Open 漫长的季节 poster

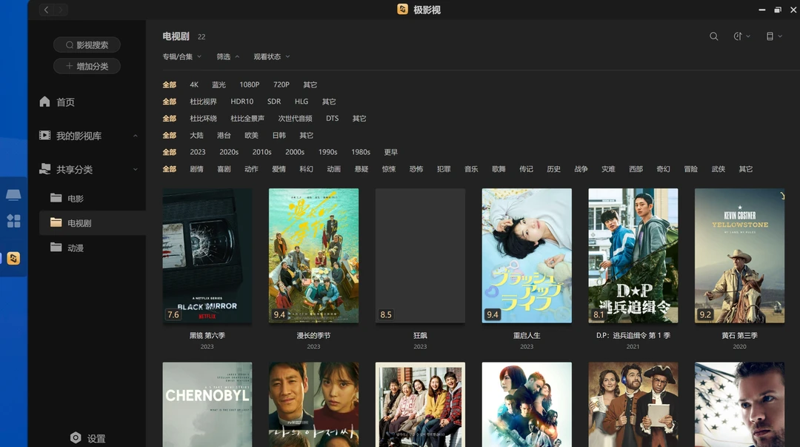click(314, 256)
